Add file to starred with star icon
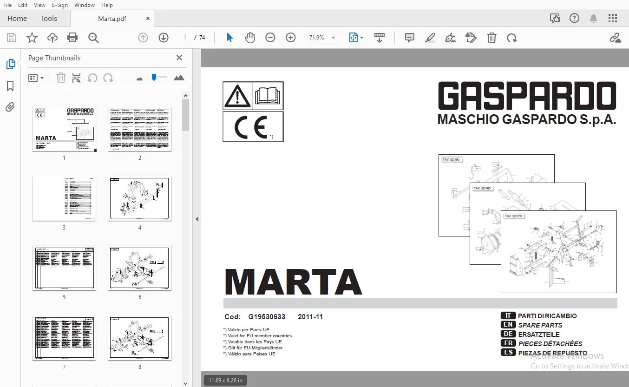This screenshot has width=629, height=387. pos(32,38)
